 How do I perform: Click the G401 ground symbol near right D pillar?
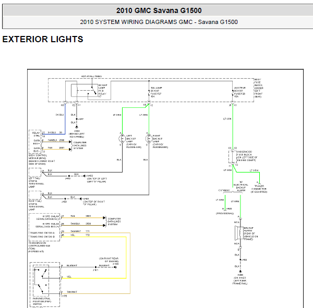[x=81, y=199]
